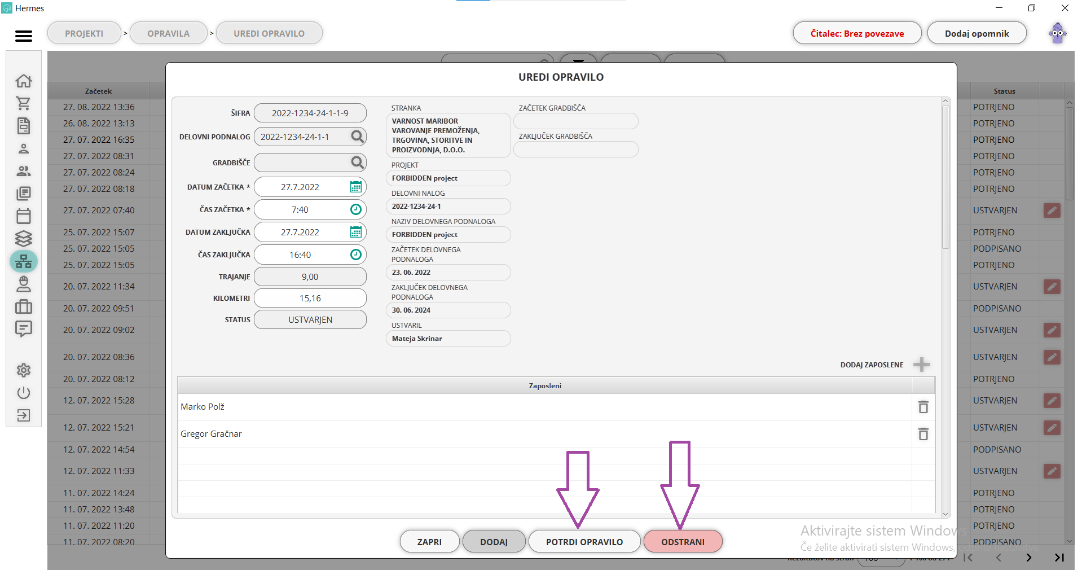Go to next results page
Screen dimensions: 1082x579
click(1029, 558)
